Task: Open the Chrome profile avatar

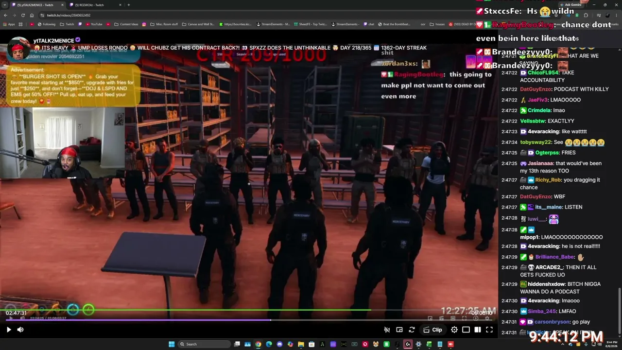Action: [x=607, y=15]
